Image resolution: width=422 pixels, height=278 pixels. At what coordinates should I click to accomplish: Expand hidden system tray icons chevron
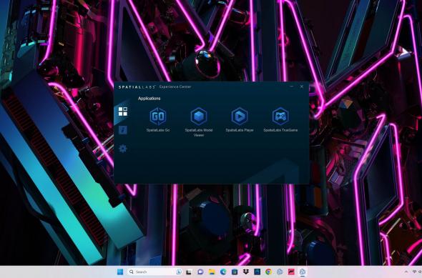(406, 272)
